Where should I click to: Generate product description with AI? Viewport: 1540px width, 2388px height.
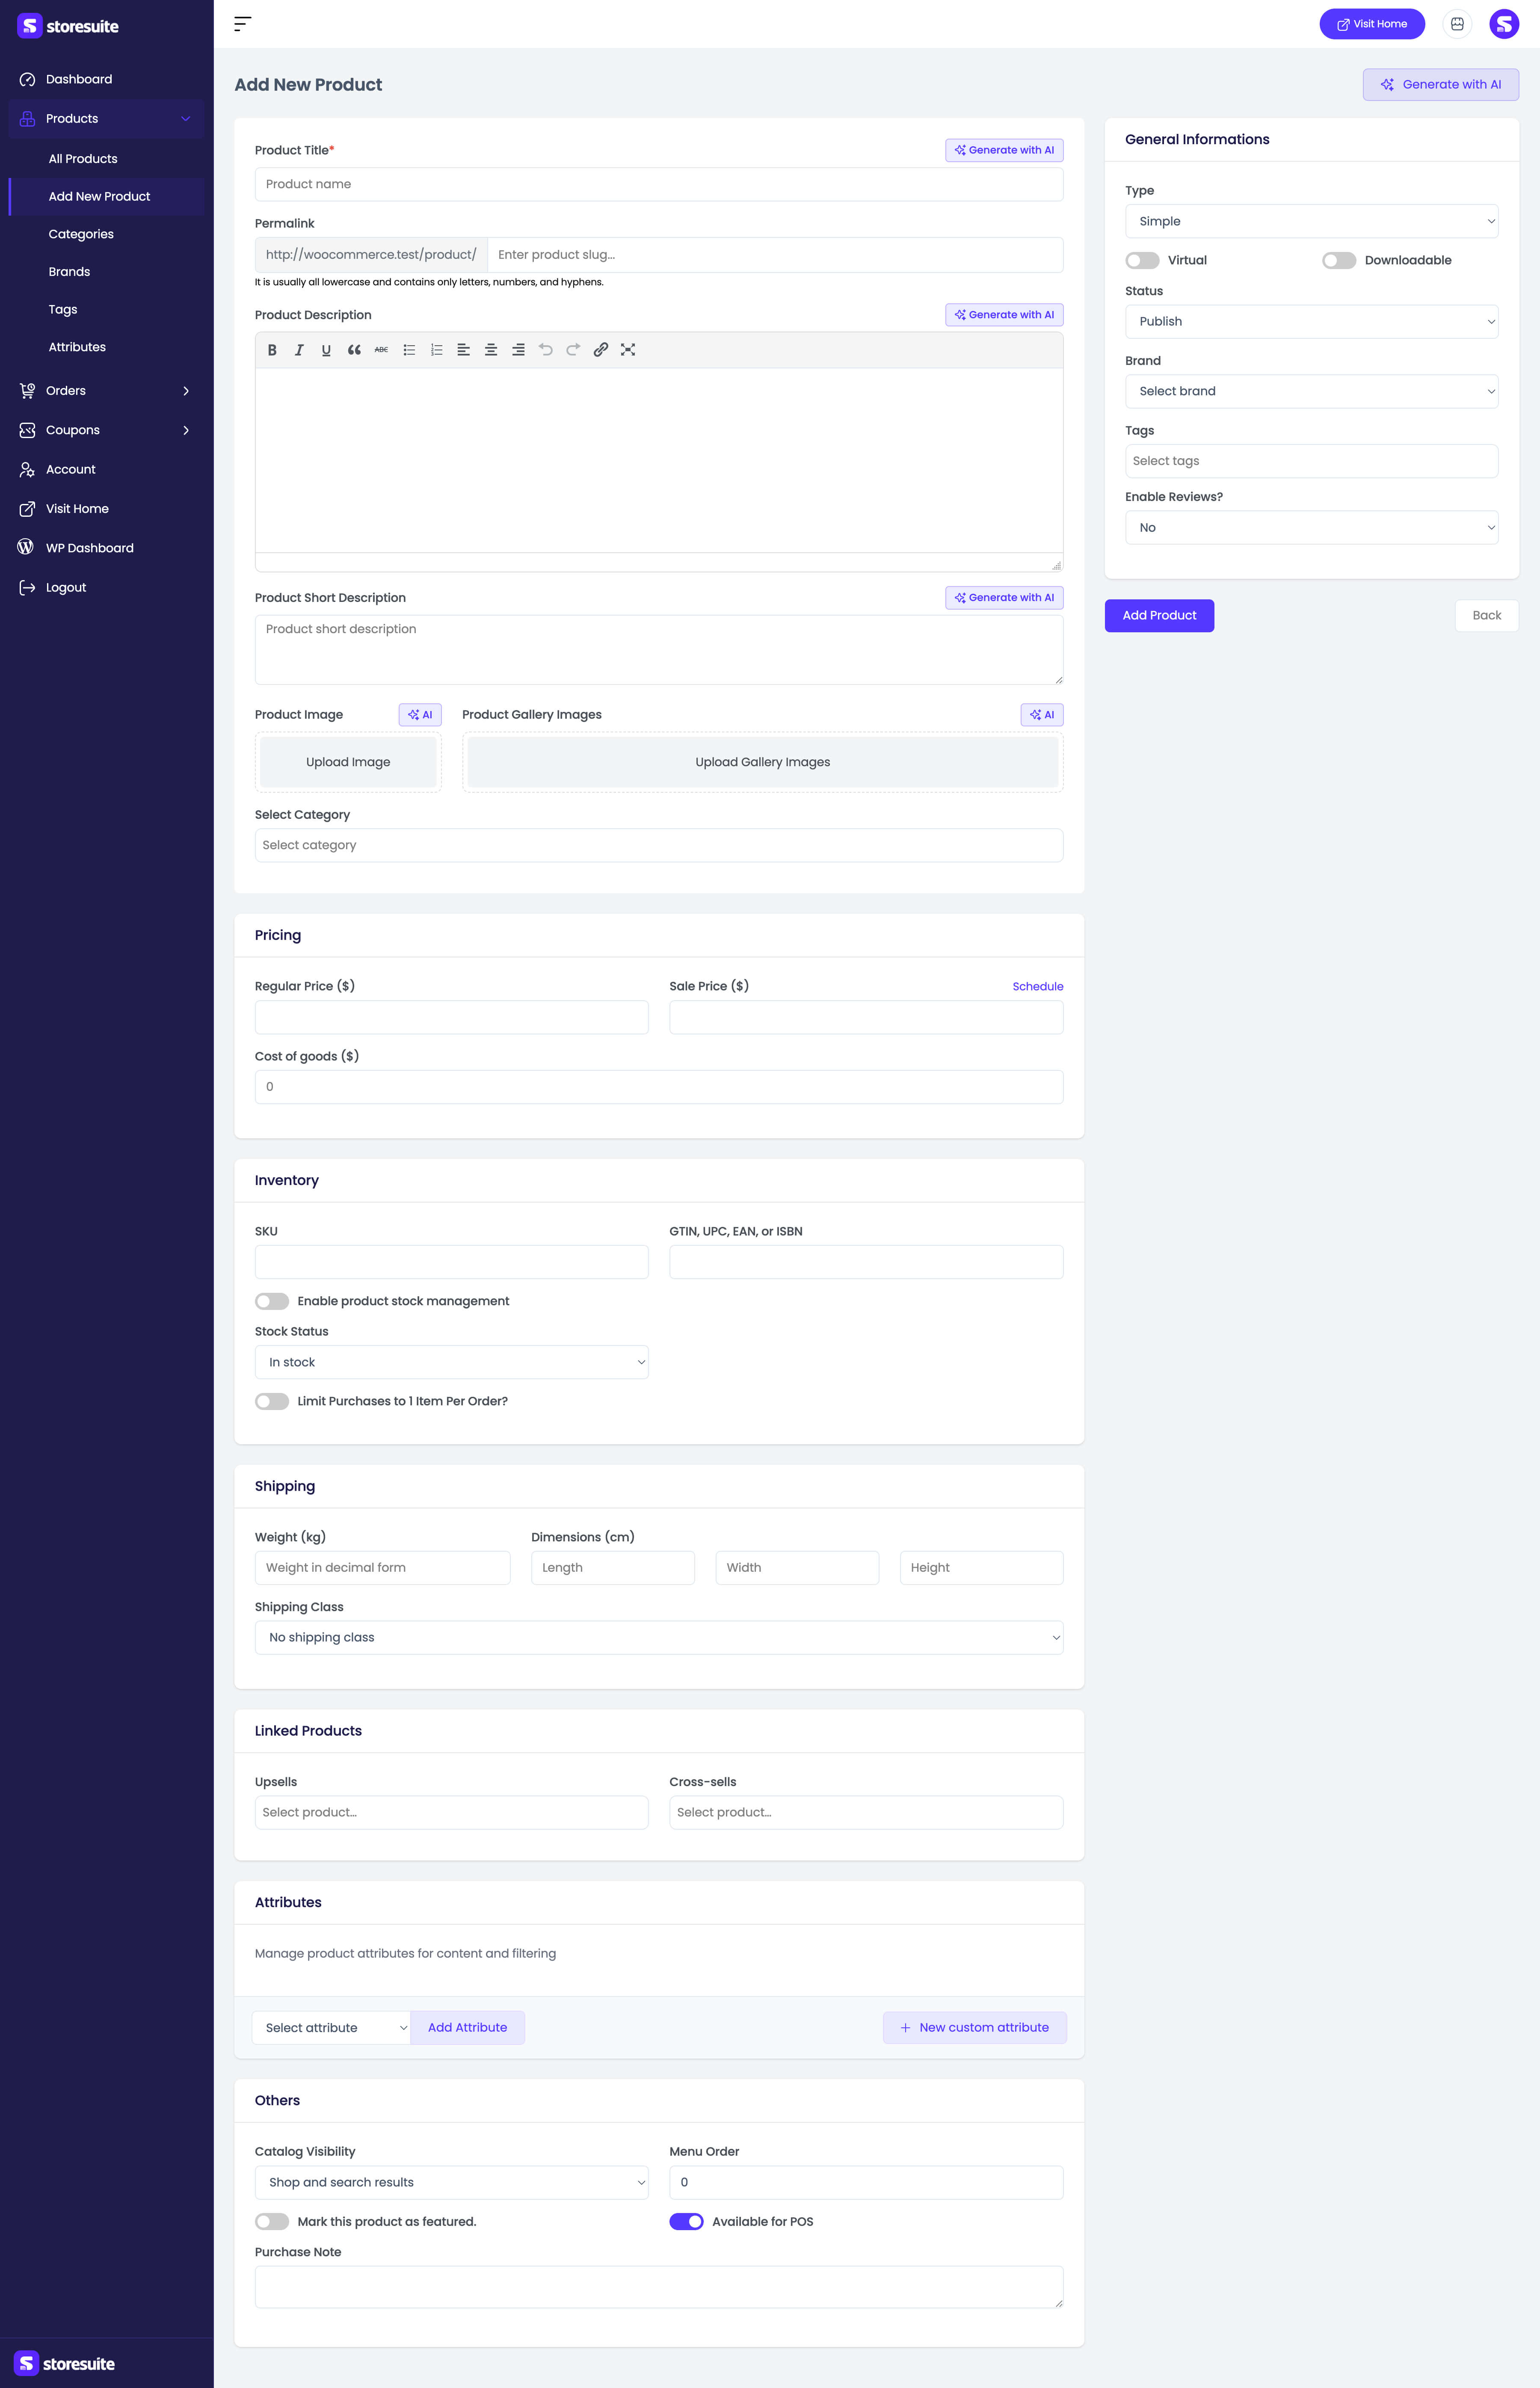tap(1004, 315)
